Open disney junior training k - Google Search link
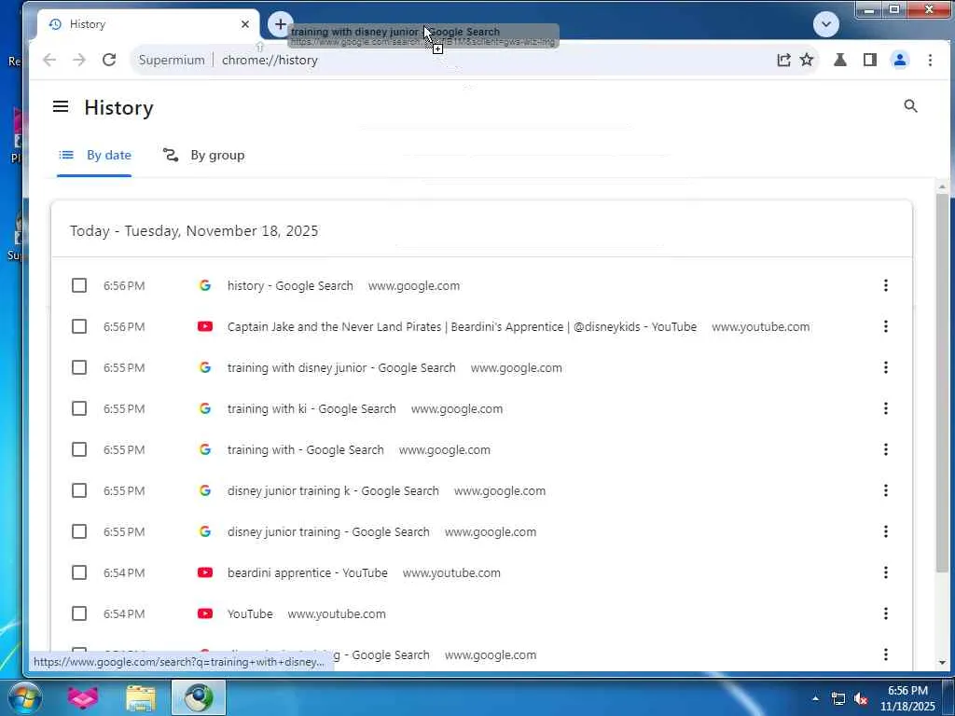The image size is (955, 716). pos(333,490)
